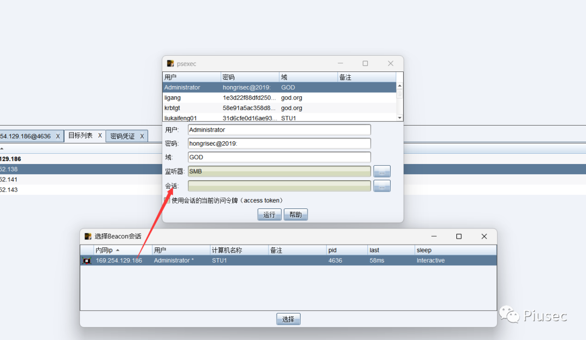586x340 pixels.
Task: Open the session chooser browse button
Action: pyautogui.click(x=381, y=186)
